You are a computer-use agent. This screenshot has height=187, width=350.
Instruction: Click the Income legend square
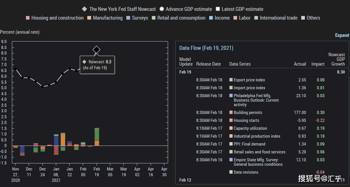(211, 18)
